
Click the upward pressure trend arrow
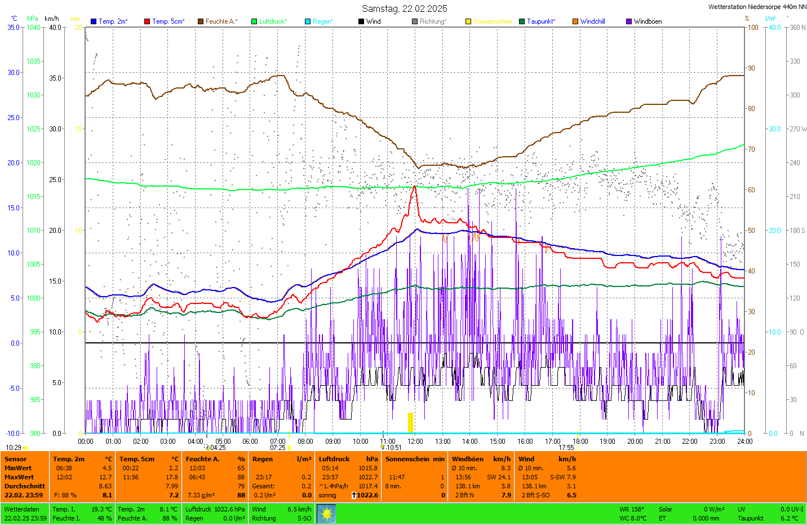[x=353, y=495]
